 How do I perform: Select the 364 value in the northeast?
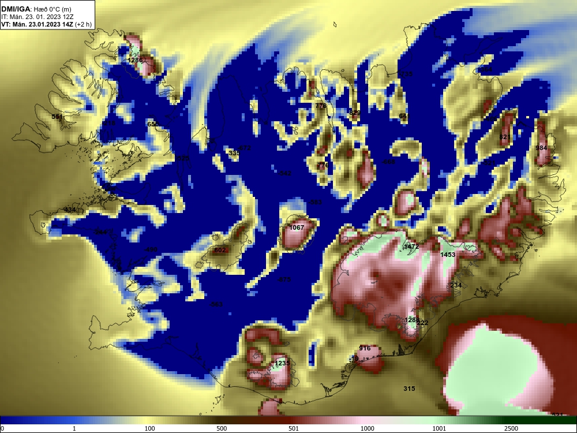[x=486, y=69]
